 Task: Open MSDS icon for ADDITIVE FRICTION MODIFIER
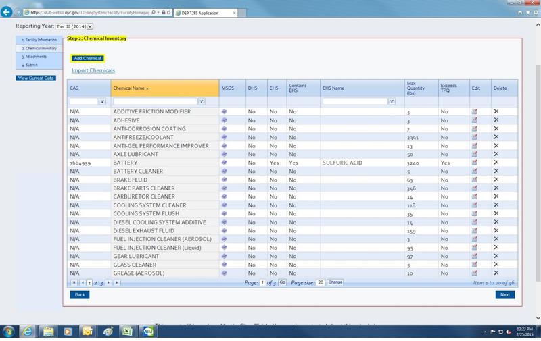(225, 111)
